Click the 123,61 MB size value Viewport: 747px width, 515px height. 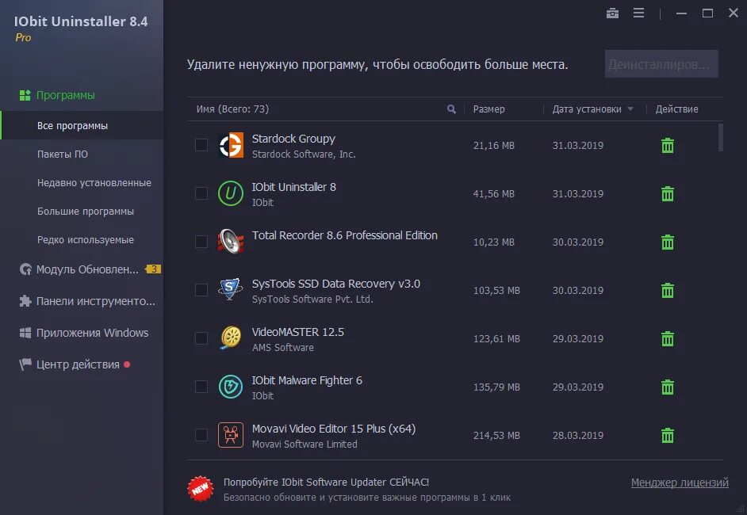pos(496,339)
